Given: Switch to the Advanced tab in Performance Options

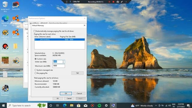Looking at the screenshot, I should (x=44, y=23).
